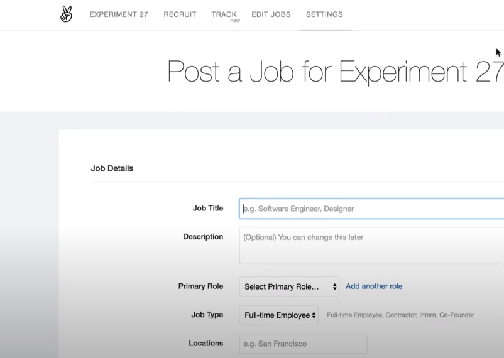Open the Full-time Employee job type dropdown
Screen dimensions: 504x358
278,315
